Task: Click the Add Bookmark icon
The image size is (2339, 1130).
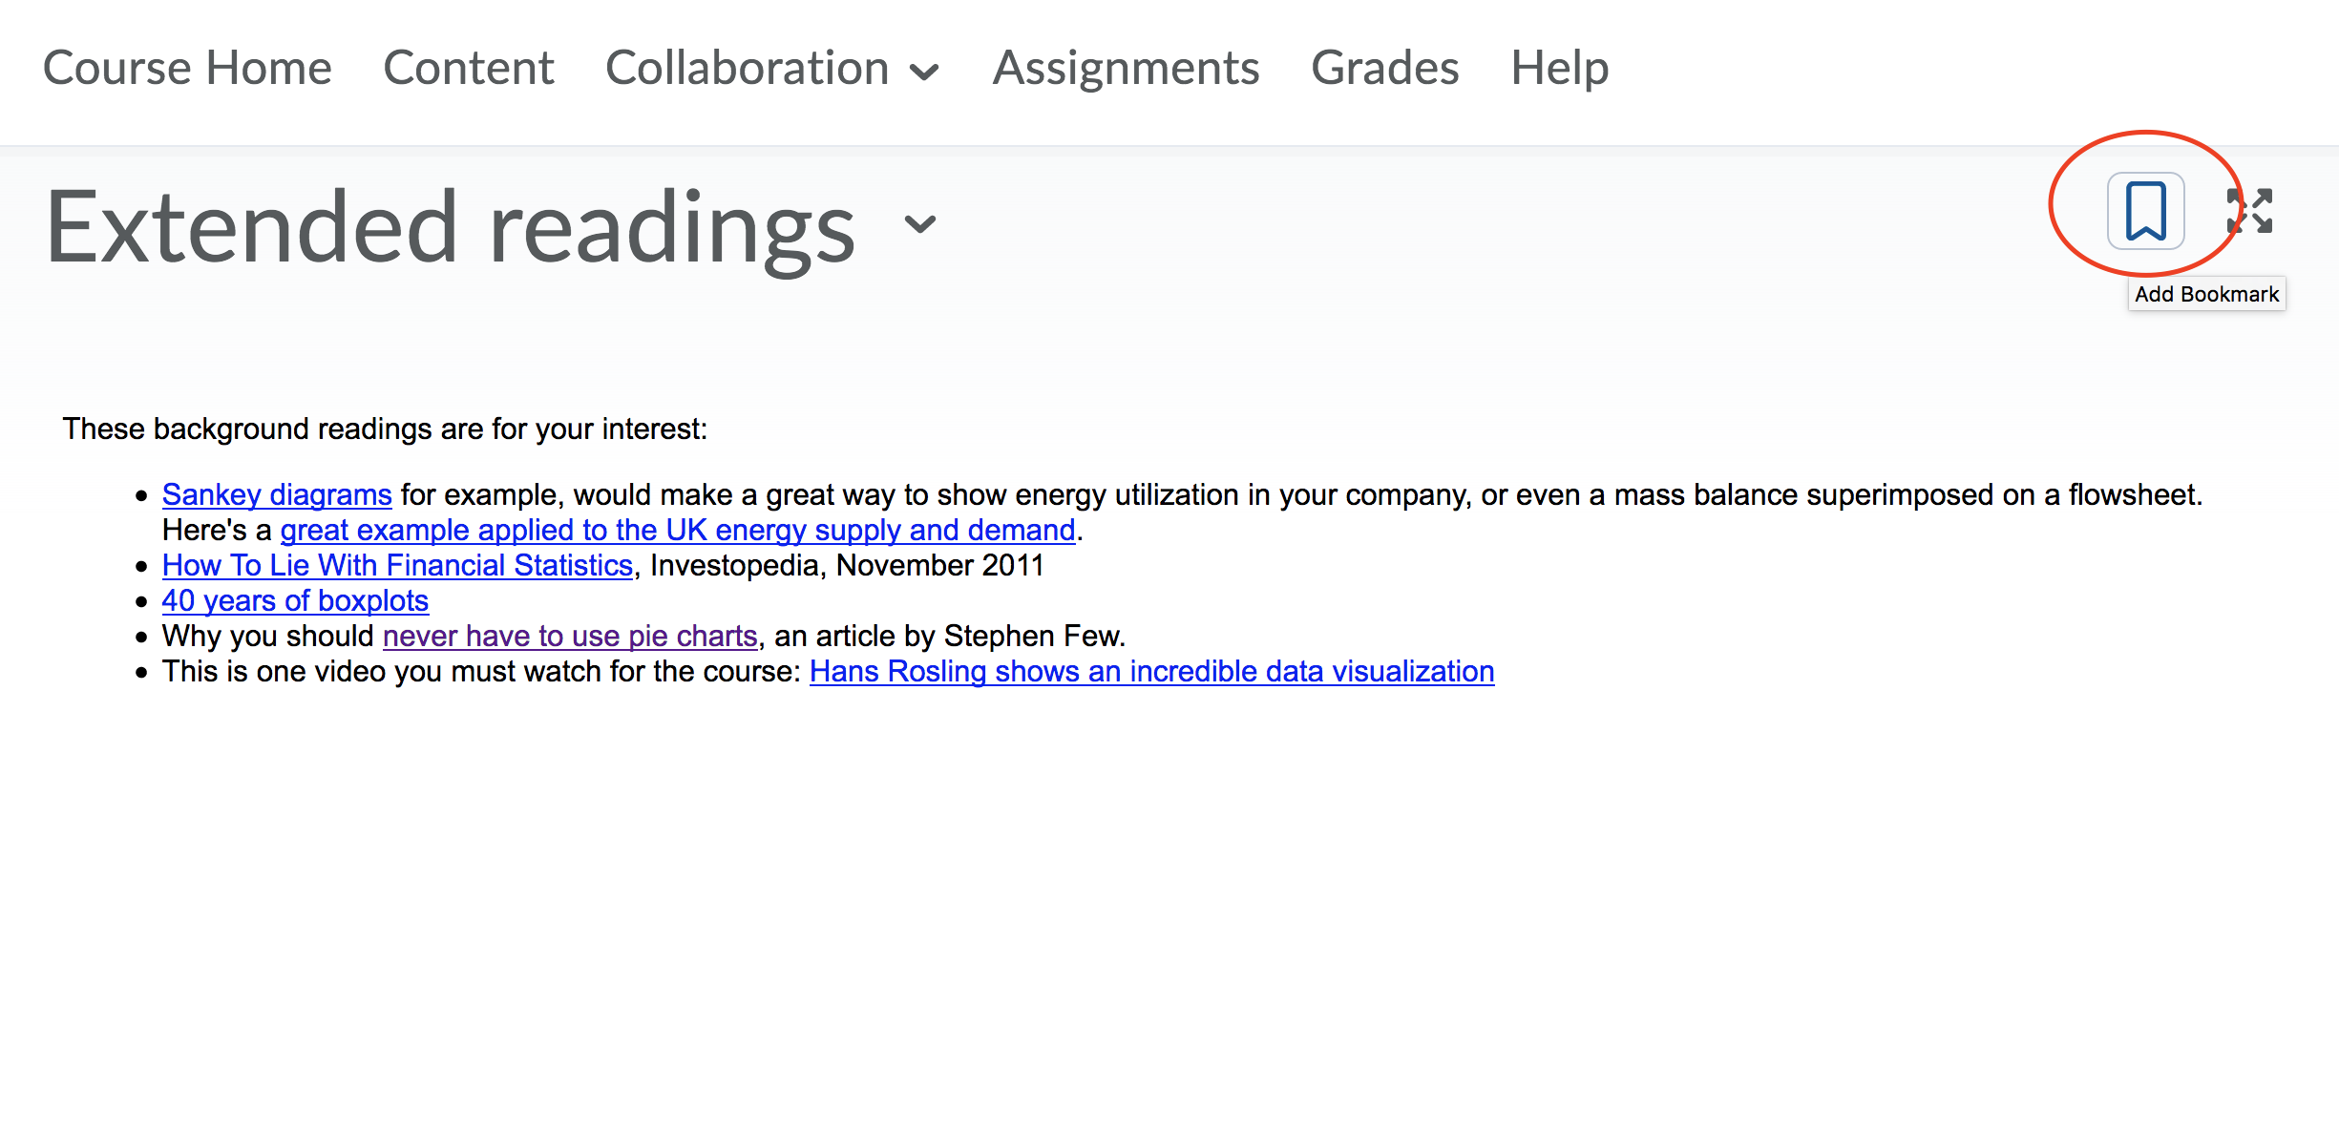Action: [2145, 211]
